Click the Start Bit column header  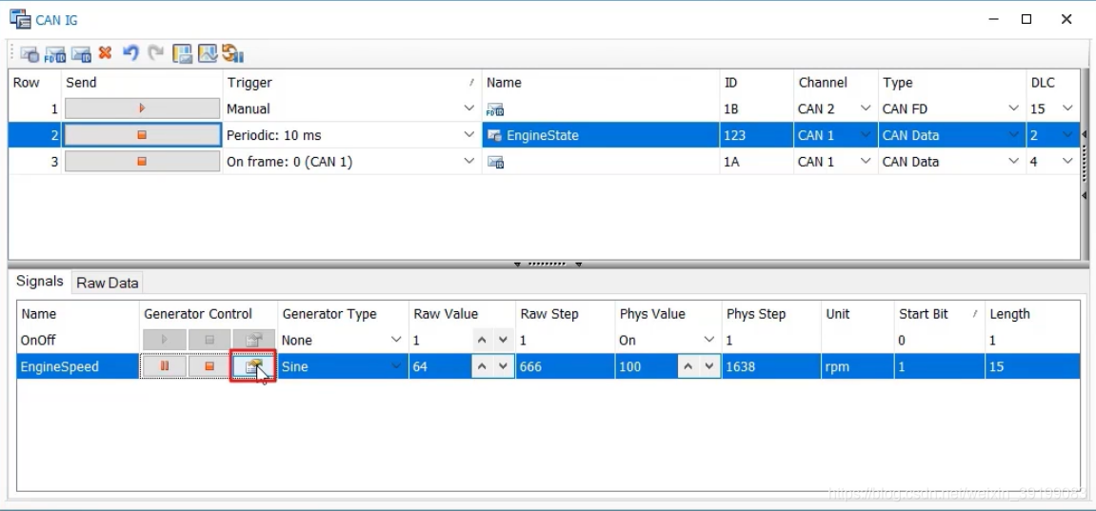[939, 314]
